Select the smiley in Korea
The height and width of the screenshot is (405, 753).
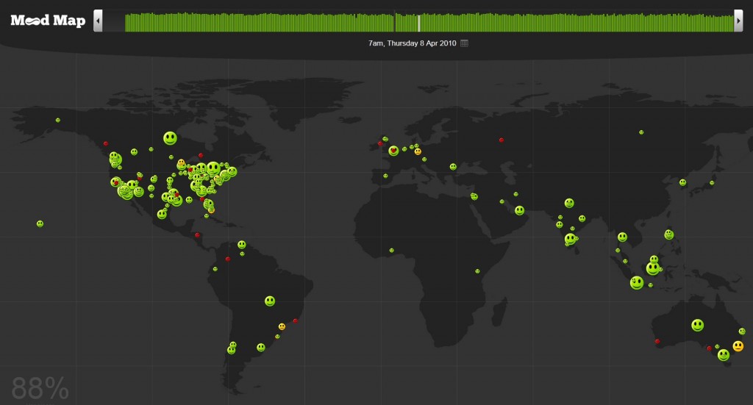(682, 182)
